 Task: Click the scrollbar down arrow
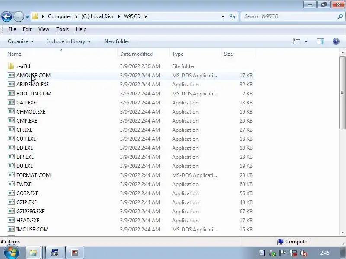click(x=342, y=233)
